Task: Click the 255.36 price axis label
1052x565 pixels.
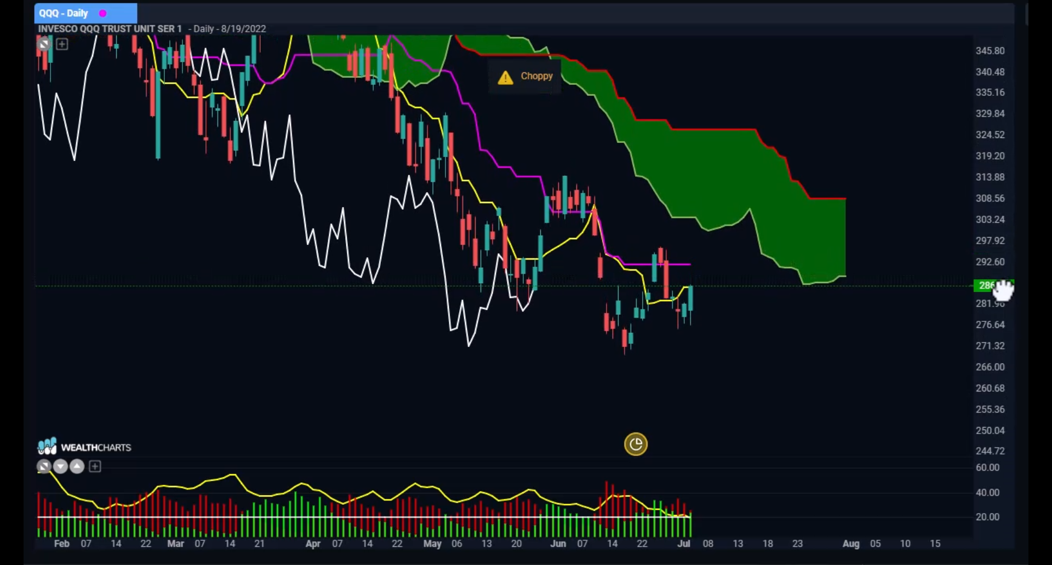Action: 990,409
